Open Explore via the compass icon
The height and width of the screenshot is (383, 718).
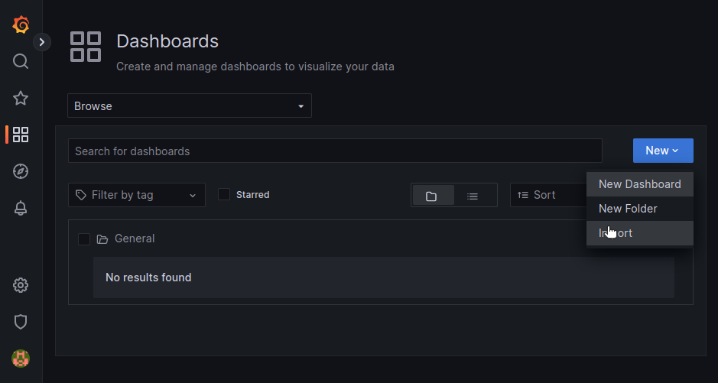click(21, 171)
